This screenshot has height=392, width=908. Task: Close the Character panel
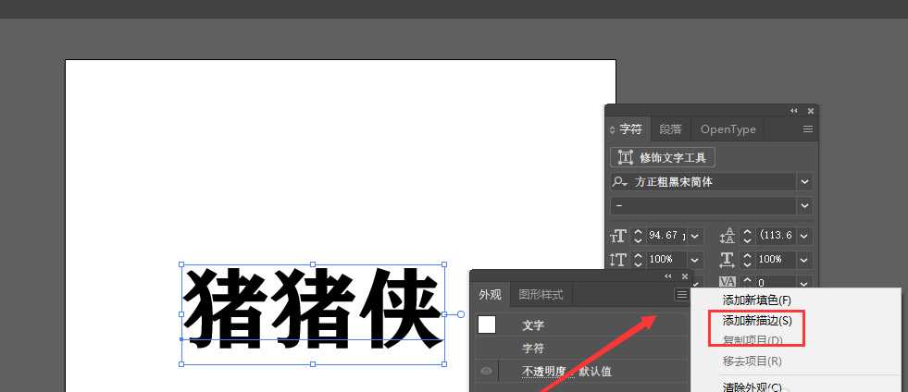[x=810, y=111]
